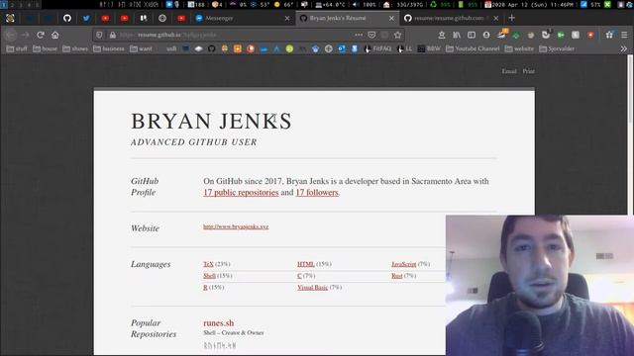
Task: Open the Visual Basic language link
Action: click(x=313, y=288)
